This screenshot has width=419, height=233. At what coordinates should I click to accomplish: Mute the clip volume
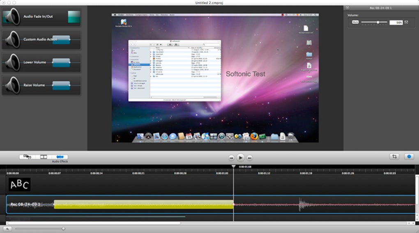[355, 22]
